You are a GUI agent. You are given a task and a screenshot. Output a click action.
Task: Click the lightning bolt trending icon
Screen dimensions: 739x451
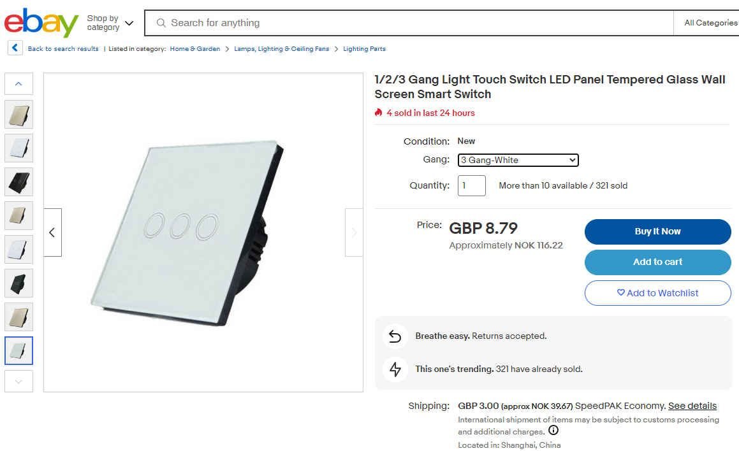(395, 369)
